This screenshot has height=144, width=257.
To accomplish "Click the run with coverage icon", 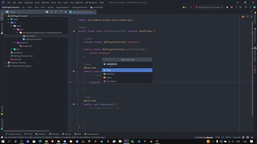I will pyautogui.click(x=236, y=7).
